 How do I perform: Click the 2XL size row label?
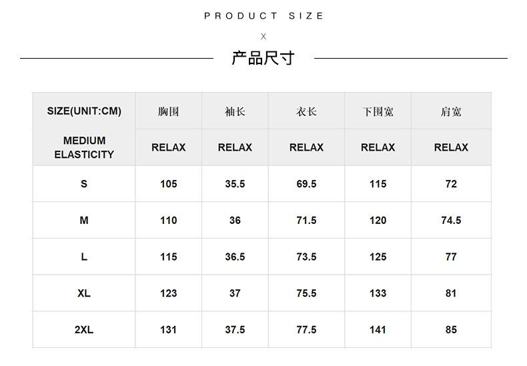(84, 330)
